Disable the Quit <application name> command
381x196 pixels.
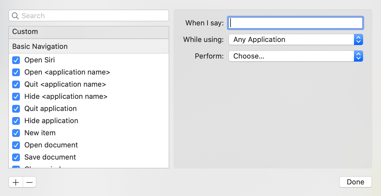16,84
